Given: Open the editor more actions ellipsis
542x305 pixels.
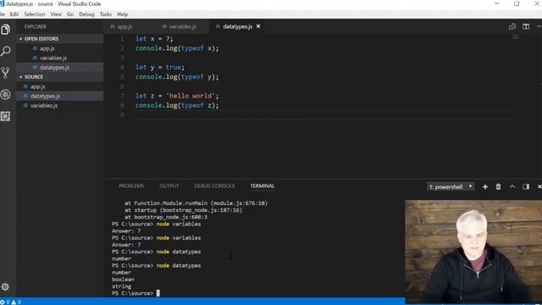Looking at the screenshot, I should [539, 26].
